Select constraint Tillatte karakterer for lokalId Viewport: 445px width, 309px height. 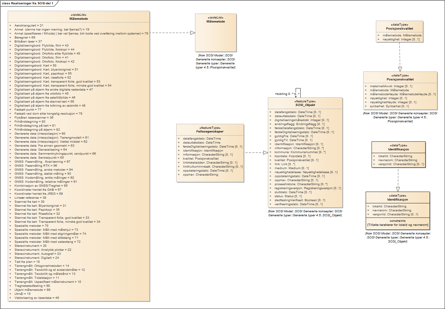coord(398,225)
